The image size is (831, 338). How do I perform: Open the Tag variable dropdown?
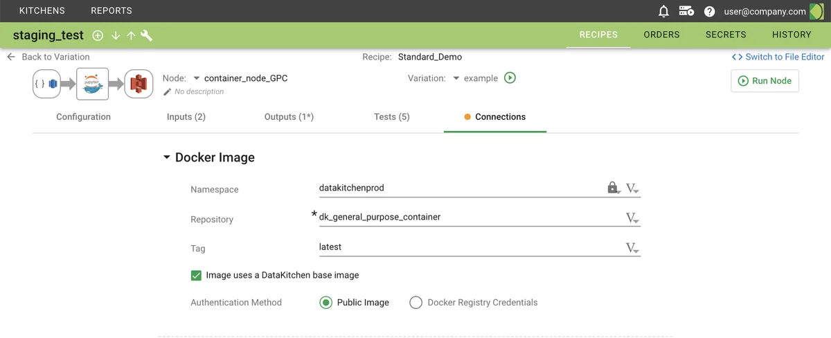tap(632, 248)
